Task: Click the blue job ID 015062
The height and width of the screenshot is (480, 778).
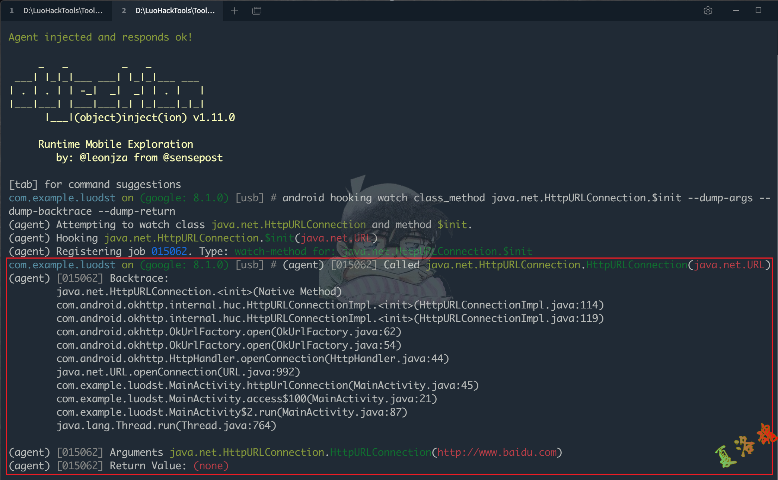Action: coord(169,251)
